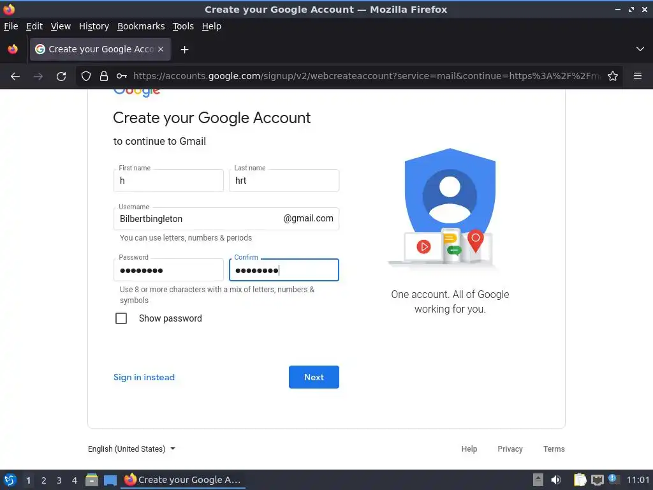Open the Tools menu
This screenshot has width=653, height=490.
pyautogui.click(x=183, y=26)
